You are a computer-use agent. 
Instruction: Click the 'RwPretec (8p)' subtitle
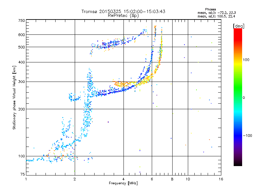pyautogui.click(x=123, y=16)
